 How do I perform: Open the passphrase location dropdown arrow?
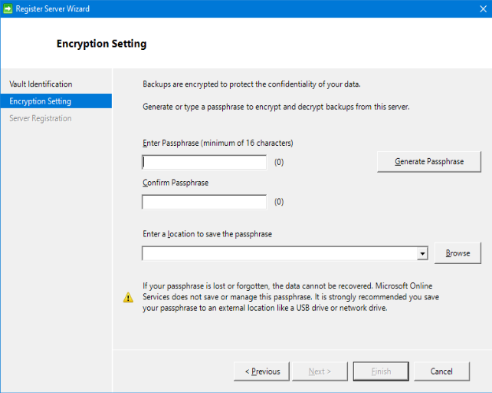pos(422,253)
